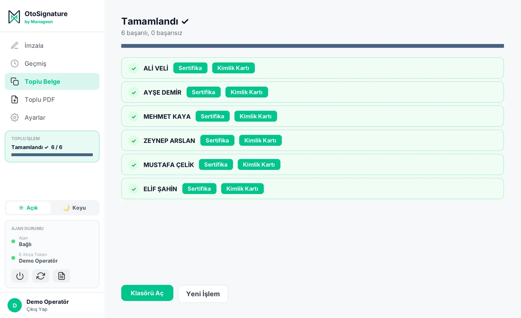Click the Çıkış Yap logout link
This screenshot has height=318, width=521.
(37, 309)
